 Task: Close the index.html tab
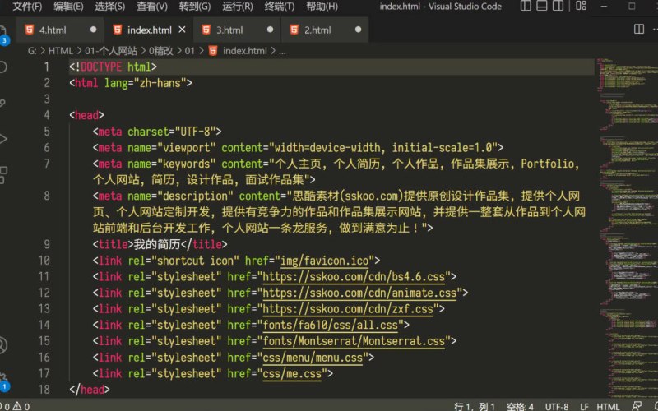[182, 30]
